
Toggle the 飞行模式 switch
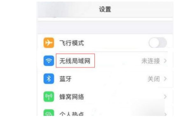coord(158,43)
